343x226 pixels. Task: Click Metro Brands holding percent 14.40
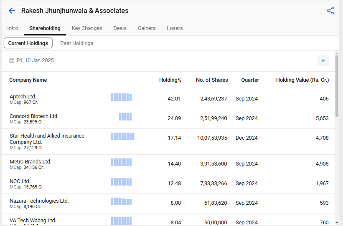(x=174, y=164)
